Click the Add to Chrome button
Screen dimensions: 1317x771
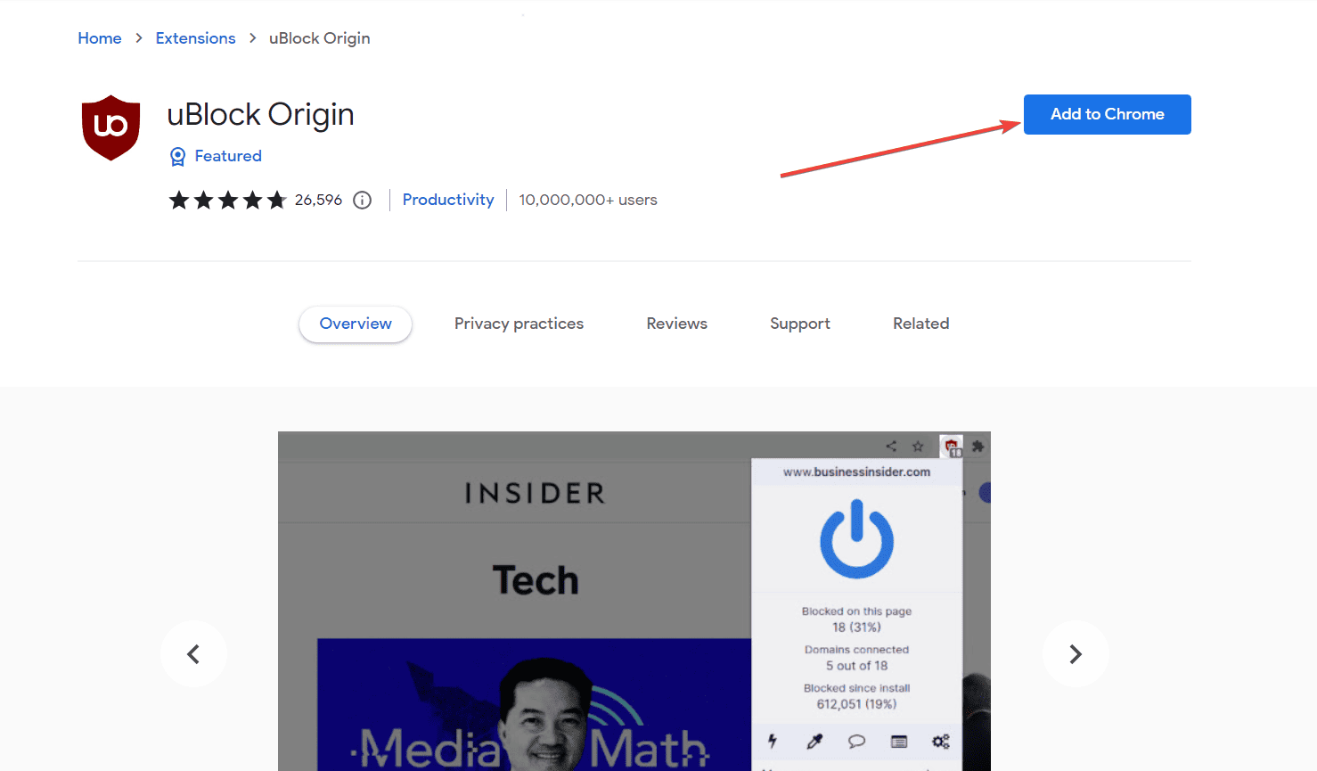click(1107, 114)
